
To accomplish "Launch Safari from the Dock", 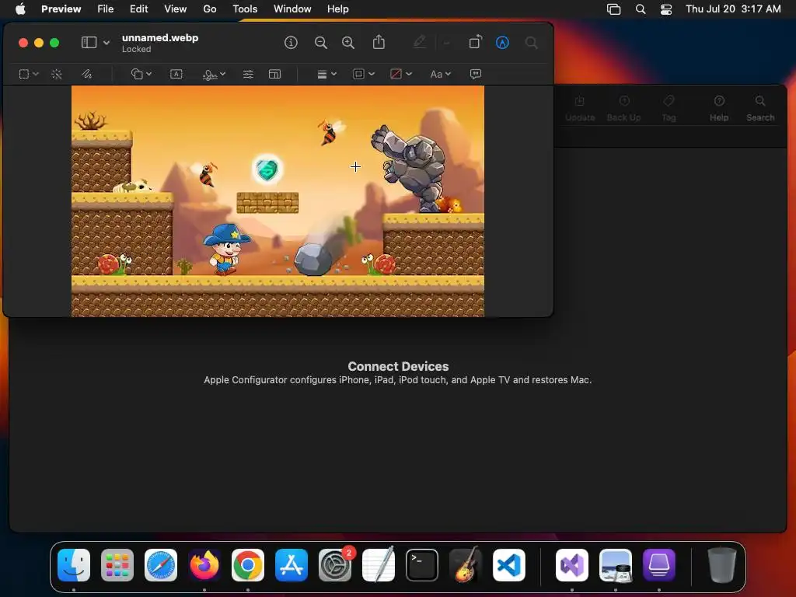I will (x=161, y=565).
